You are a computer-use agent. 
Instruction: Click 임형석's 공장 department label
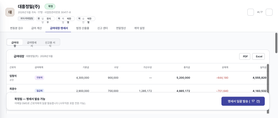(12, 80)
